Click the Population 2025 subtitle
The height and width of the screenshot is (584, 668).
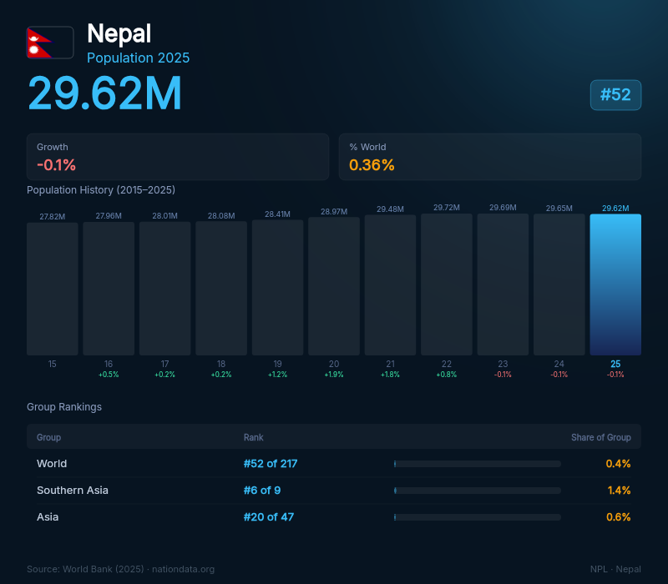pyautogui.click(x=138, y=58)
